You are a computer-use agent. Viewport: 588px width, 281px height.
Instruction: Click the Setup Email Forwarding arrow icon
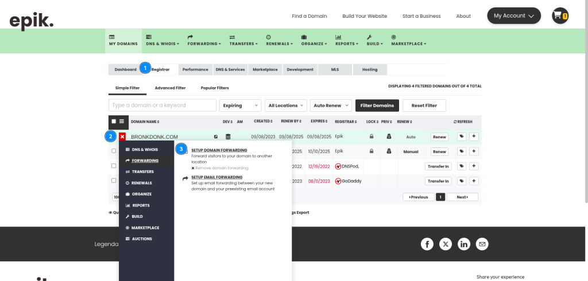tap(185, 179)
